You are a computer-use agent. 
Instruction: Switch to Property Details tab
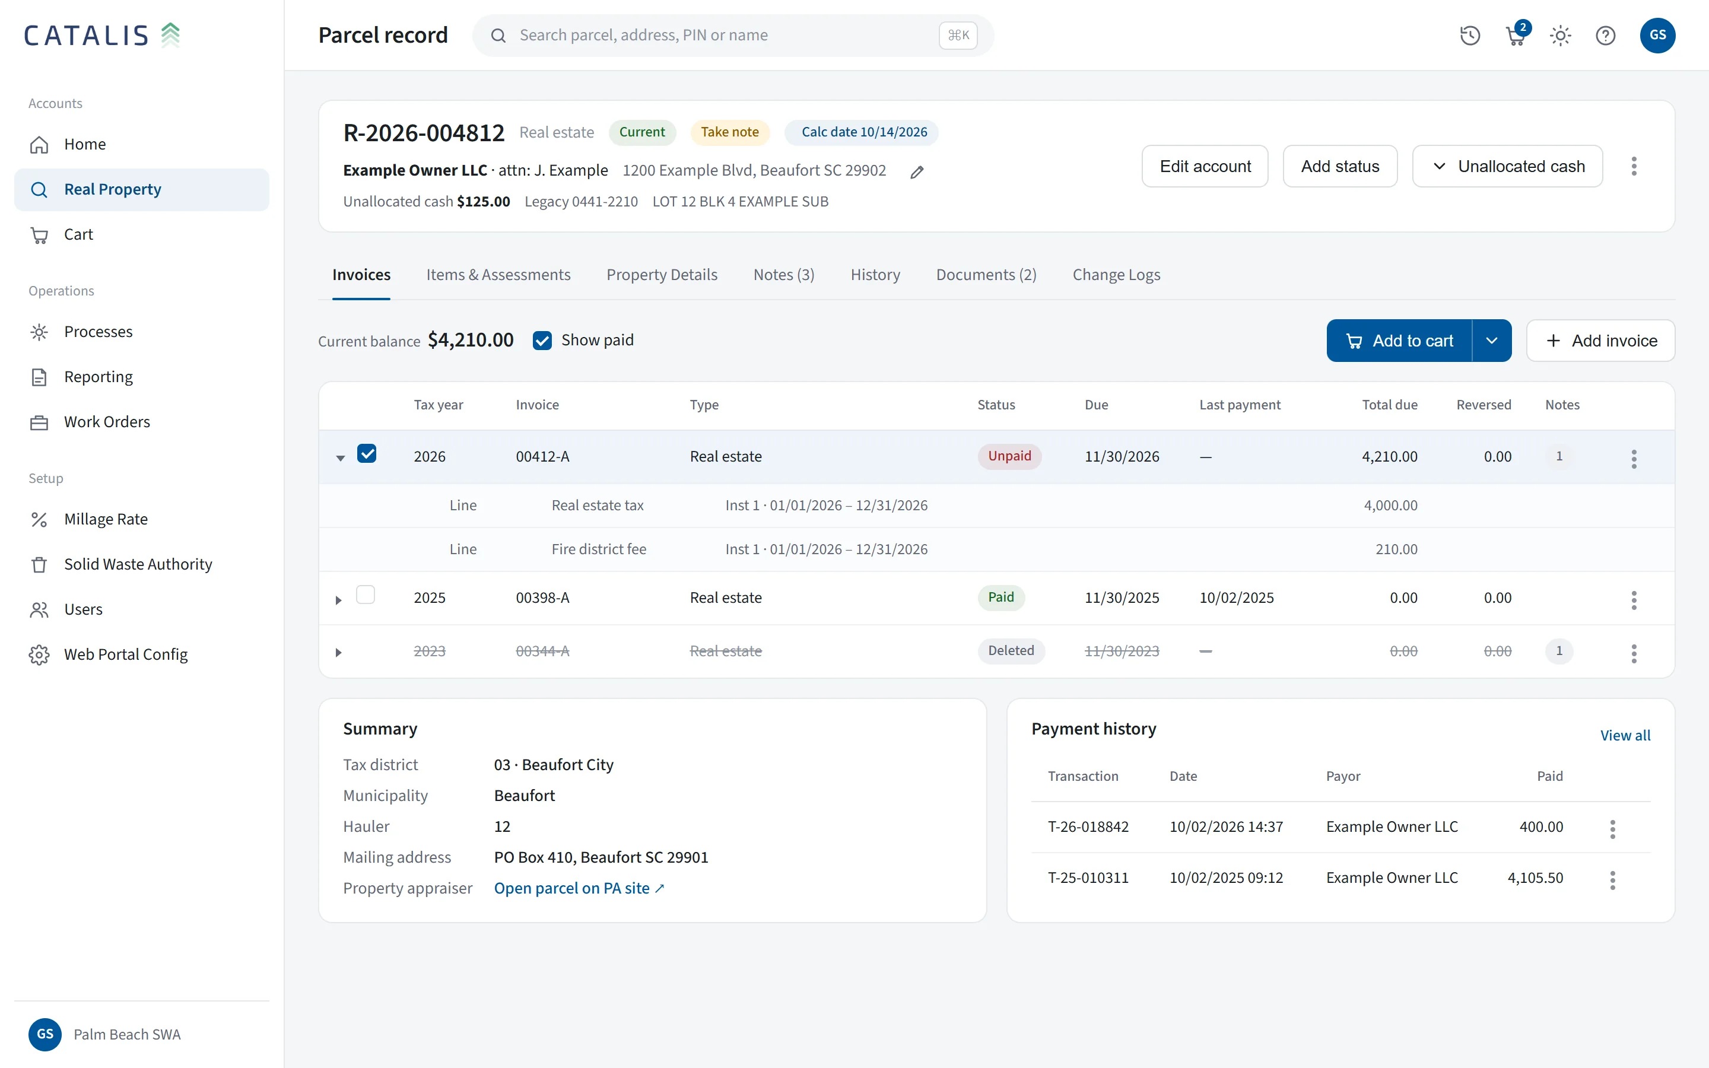(662, 275)
